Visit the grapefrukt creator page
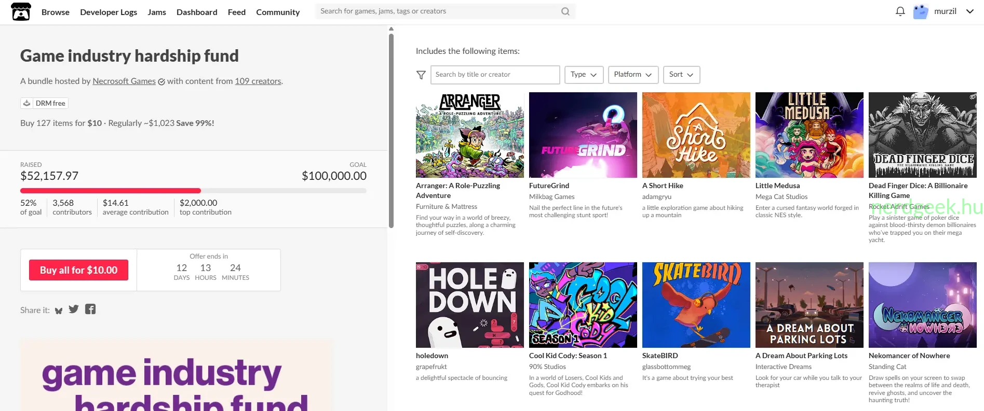 [x=432, y=366]
